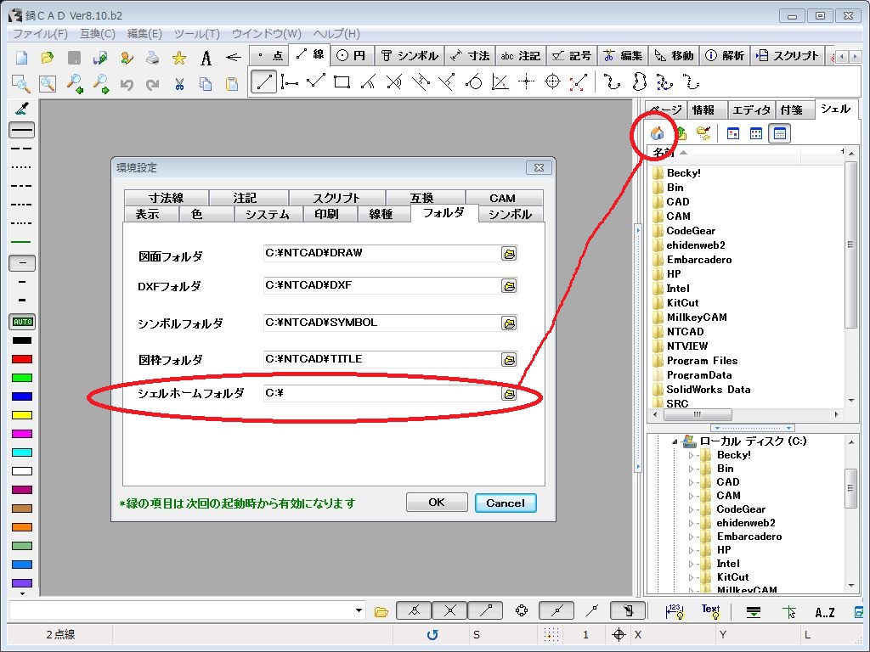The width and height of the screenshot is (870, 652).
Task: Select the シェル tab in right panel
Action: 835,109
